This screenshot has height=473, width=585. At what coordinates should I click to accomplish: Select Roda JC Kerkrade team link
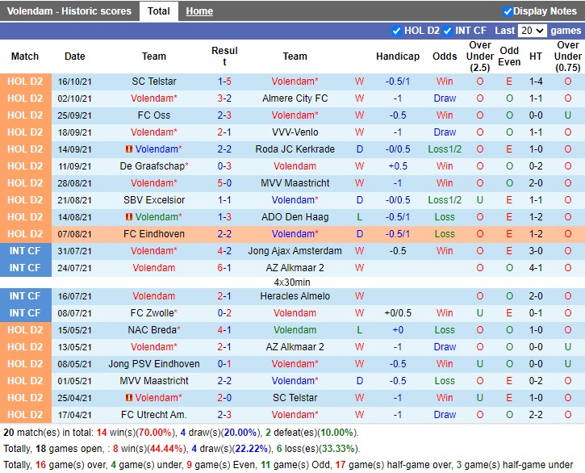[x=295, y=149]
